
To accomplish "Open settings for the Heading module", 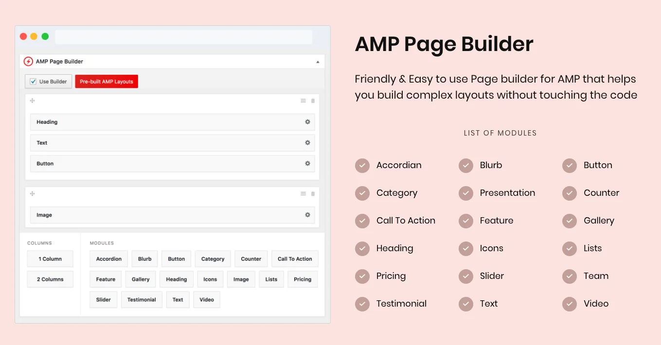I will point(307,122).
